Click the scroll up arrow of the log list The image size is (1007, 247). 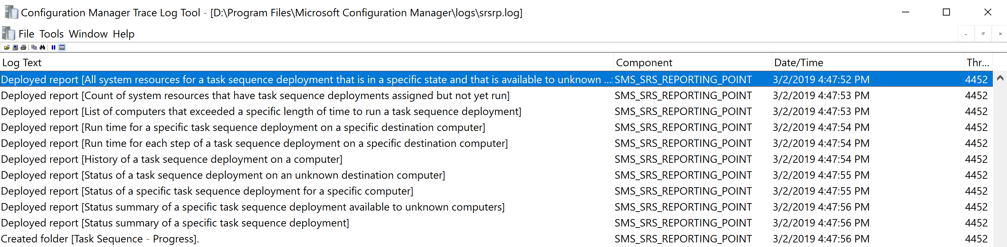tap(1000, 78)
